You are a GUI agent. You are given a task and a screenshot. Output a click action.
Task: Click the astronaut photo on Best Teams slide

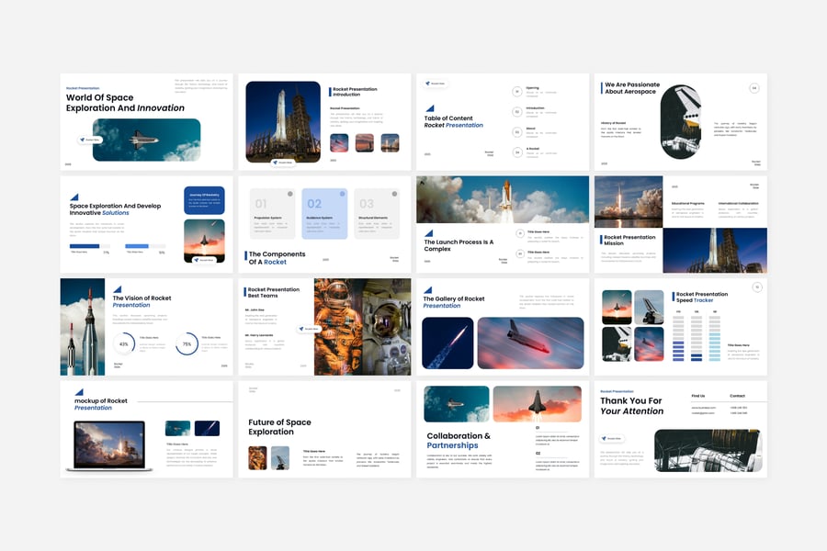[x=362, y=326]
